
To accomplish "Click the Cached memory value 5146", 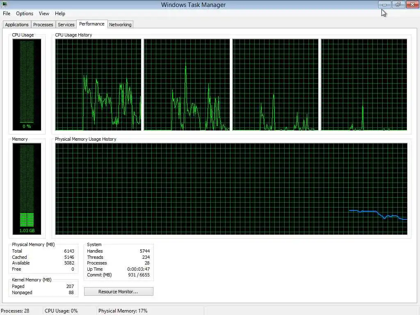I will click(x=69, y=257).
